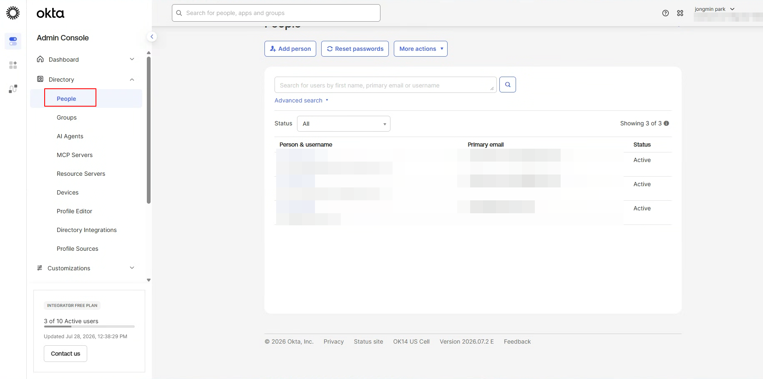This screenshot has height=379, width=763.
Task: Click the user search text field
Action: [x=385, y=85]
